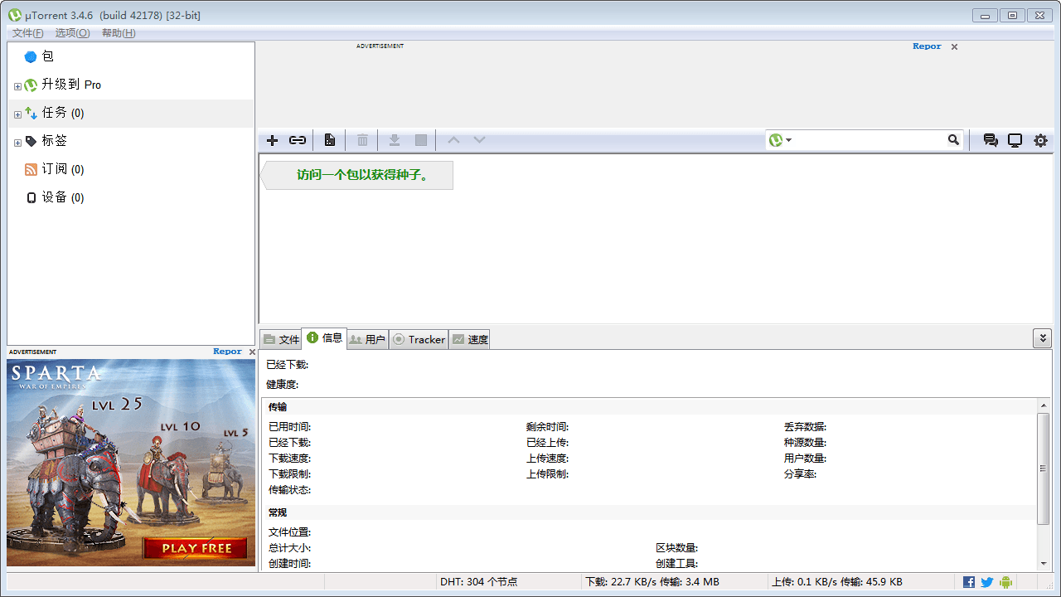
Task: Expand the 标签 tree node
Action: (x=17, y=143)
